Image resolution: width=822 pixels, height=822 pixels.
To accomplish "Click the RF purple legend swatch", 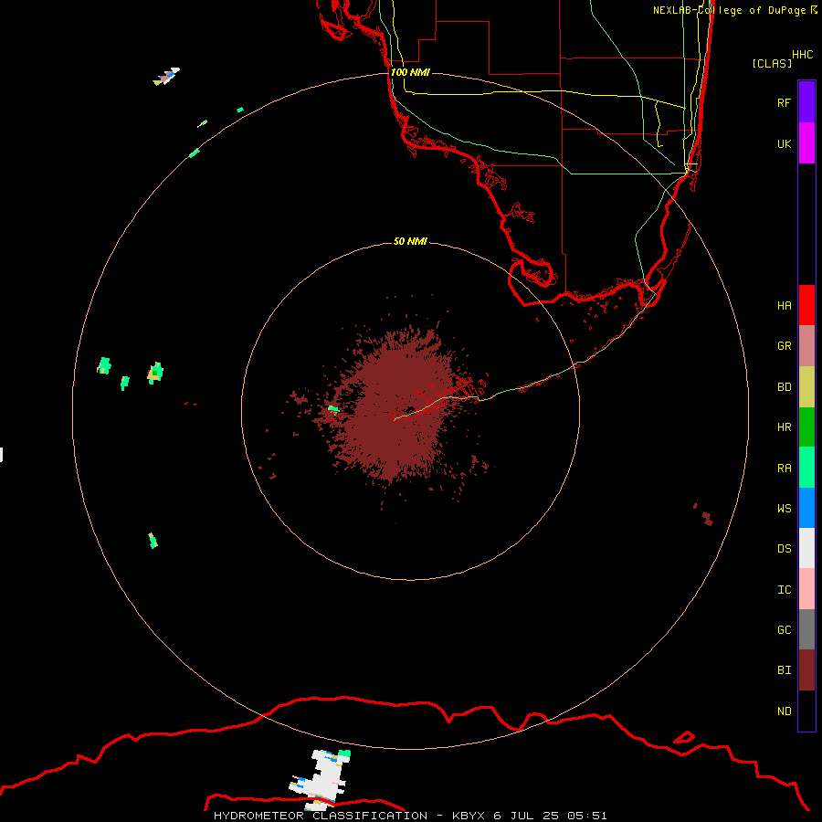I will click(806, 102).
